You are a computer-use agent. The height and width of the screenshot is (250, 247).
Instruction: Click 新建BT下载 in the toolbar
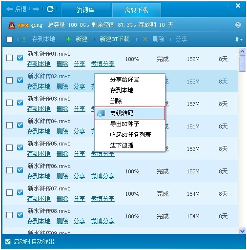tap(115, 39)
